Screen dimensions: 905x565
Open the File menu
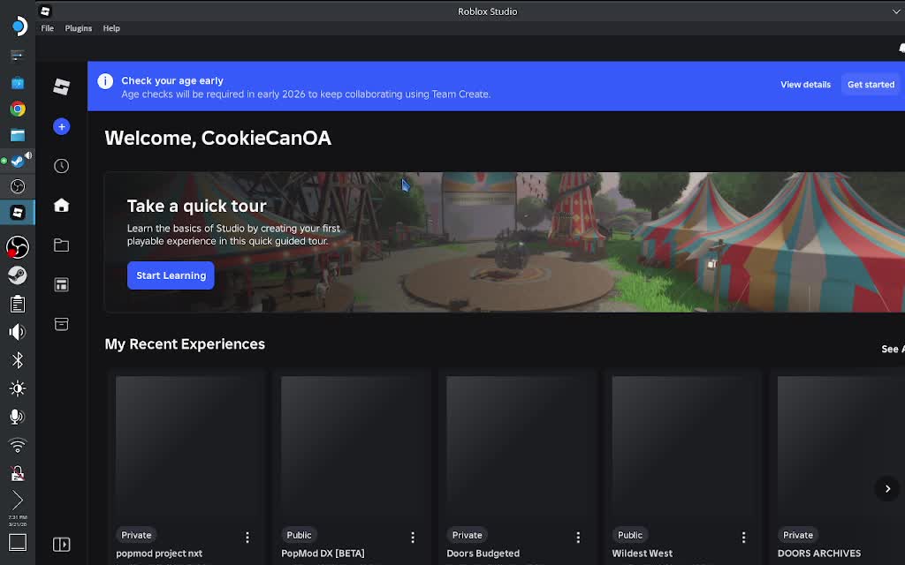[47, 27]
